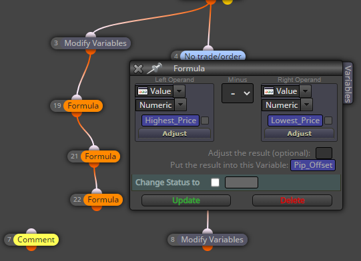Click the orange output connector of Comment node
Viewport: 361px width, 261px height.
(31, 248)
